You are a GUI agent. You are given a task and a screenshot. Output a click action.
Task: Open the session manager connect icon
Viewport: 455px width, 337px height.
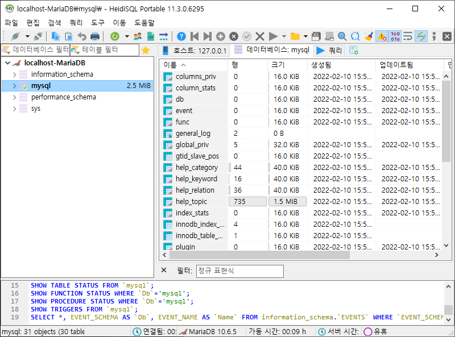pos(15,36)
